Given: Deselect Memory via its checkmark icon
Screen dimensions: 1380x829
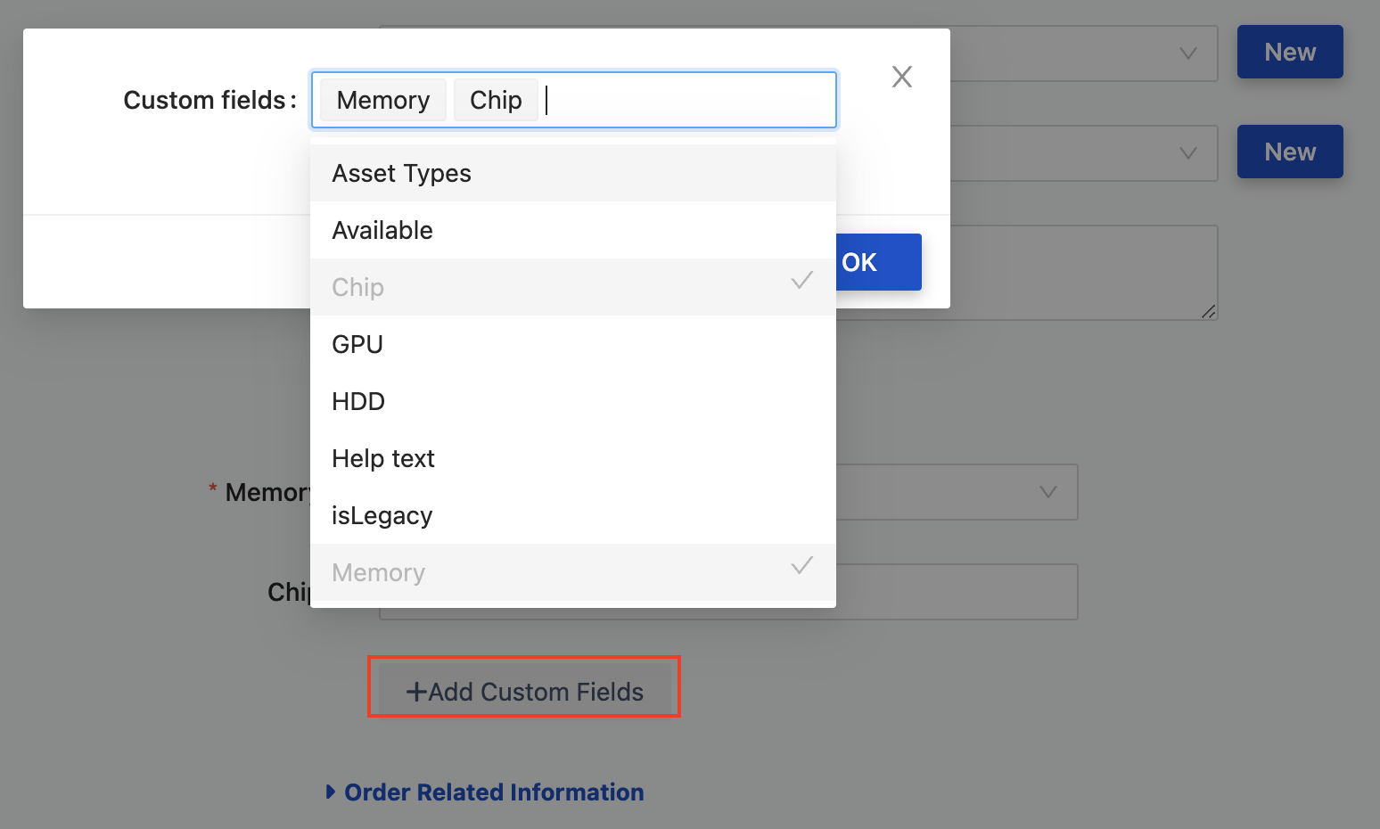Looking at the screenshot, I should (x=801, y=566).
